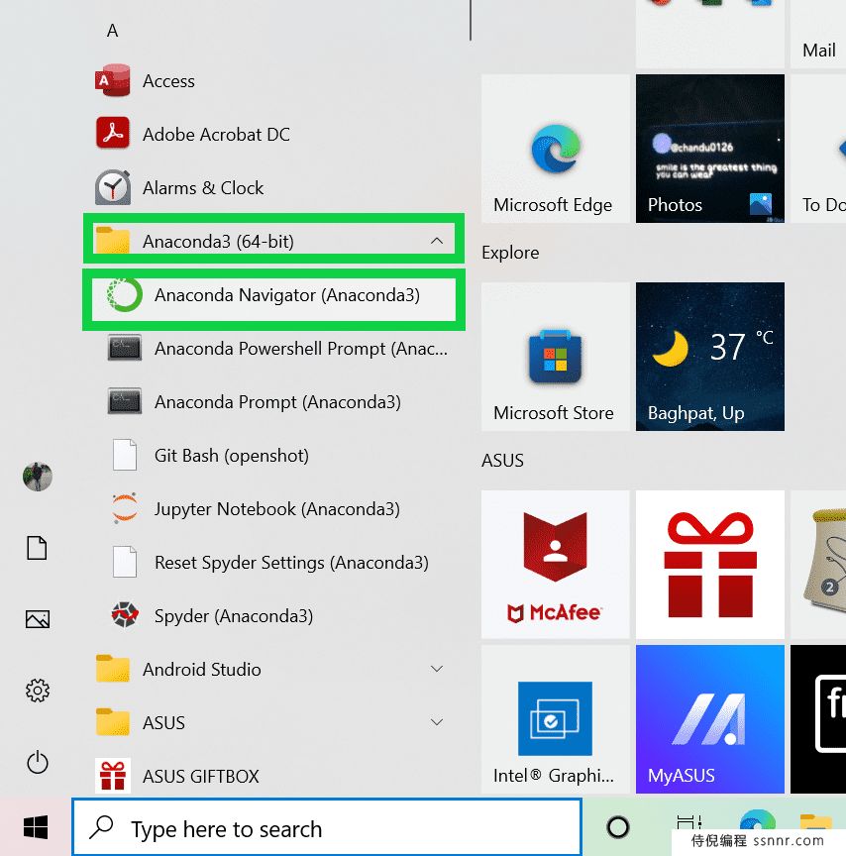Open Cortana circle on taskbar
Image resolution: width=846 pixels, height=856 pixels.
(618, 827)
